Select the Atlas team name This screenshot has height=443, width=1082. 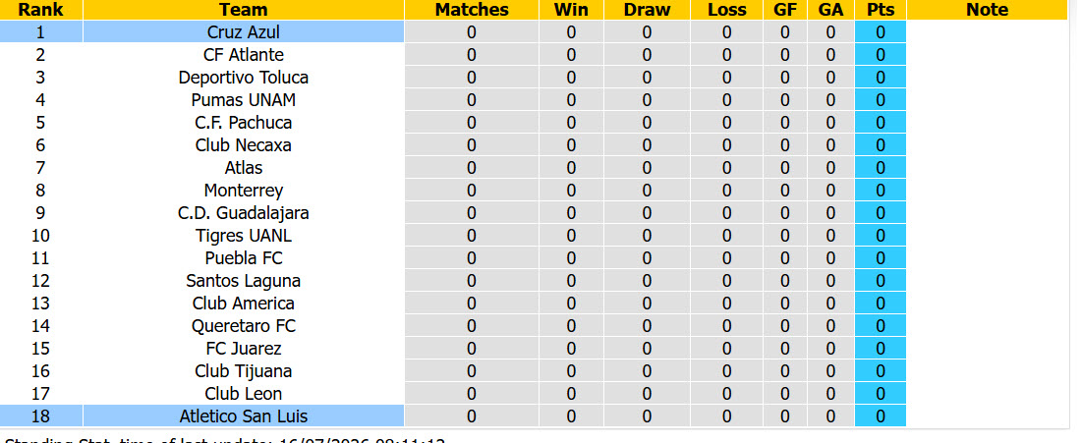point(243,168)
